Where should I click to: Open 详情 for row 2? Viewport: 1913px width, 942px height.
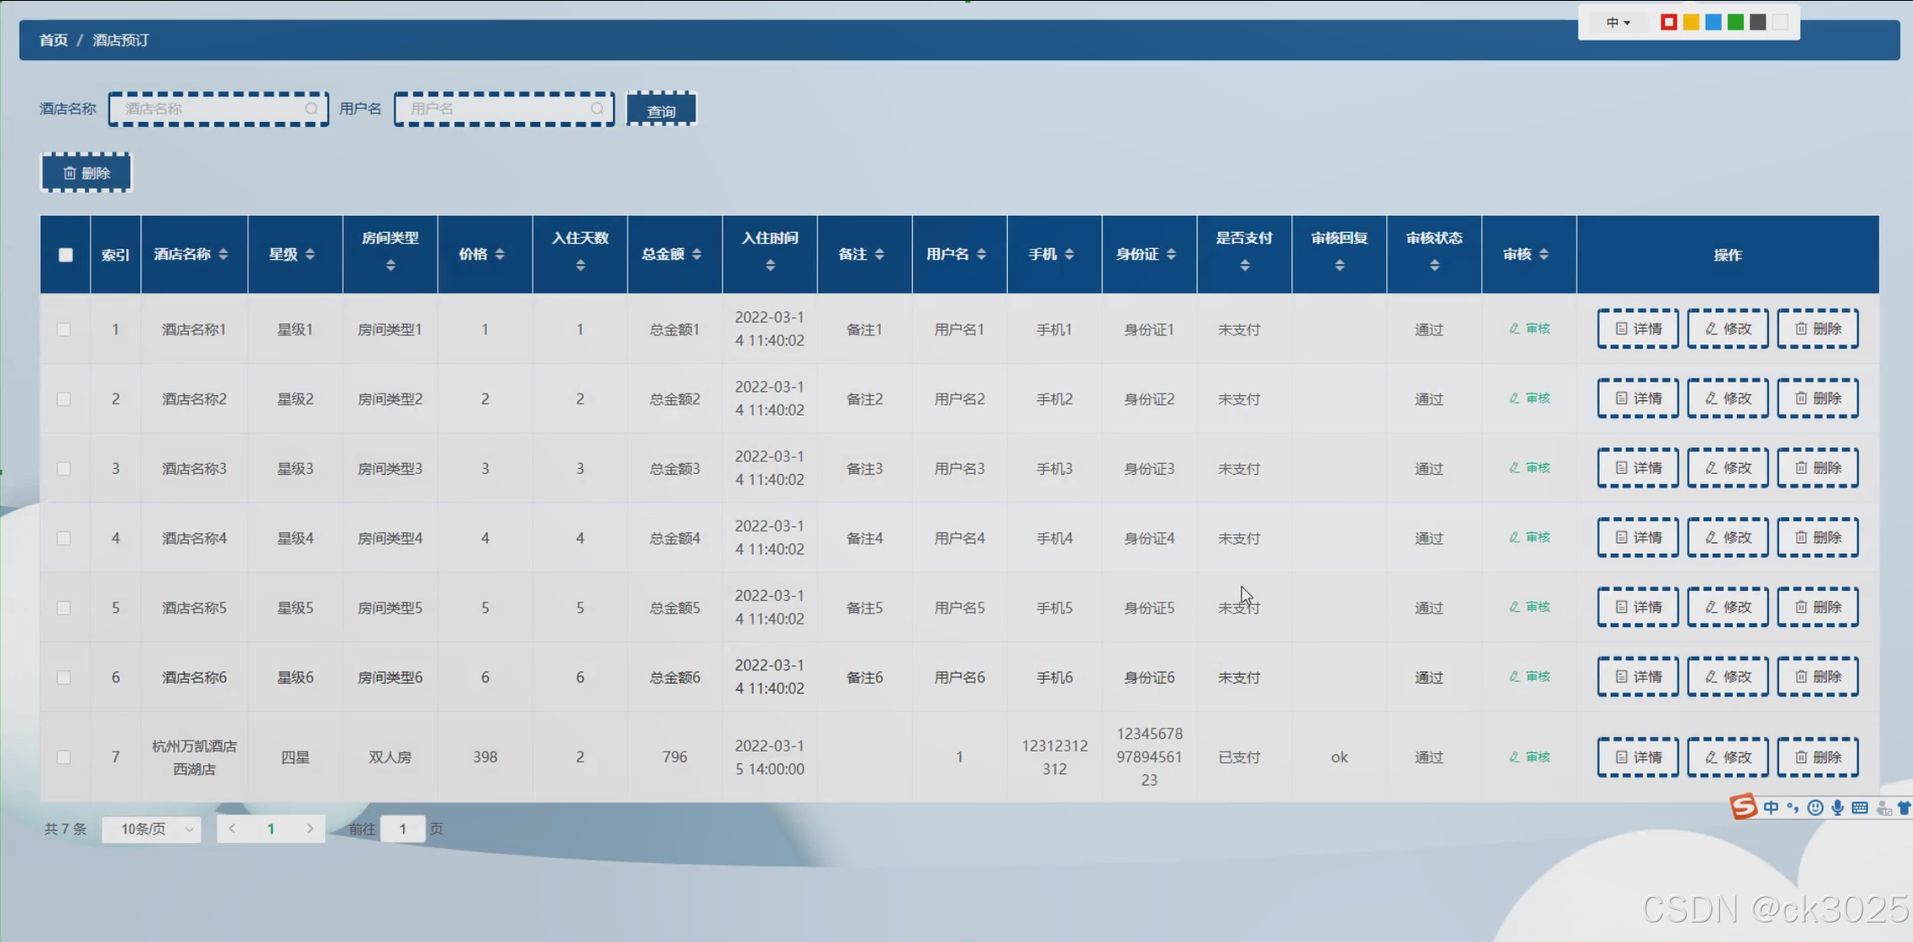tap(1637, 399)
